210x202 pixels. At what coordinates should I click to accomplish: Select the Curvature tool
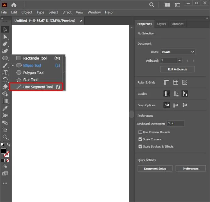tap(5, 51)
